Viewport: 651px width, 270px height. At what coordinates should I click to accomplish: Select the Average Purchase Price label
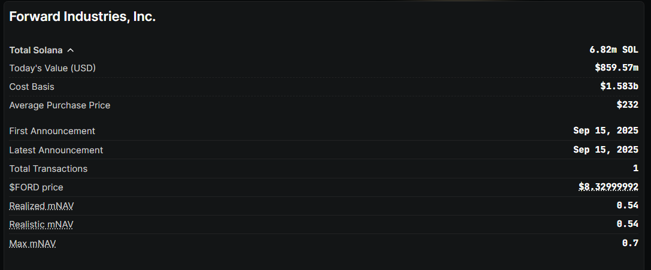pos(60,105)
